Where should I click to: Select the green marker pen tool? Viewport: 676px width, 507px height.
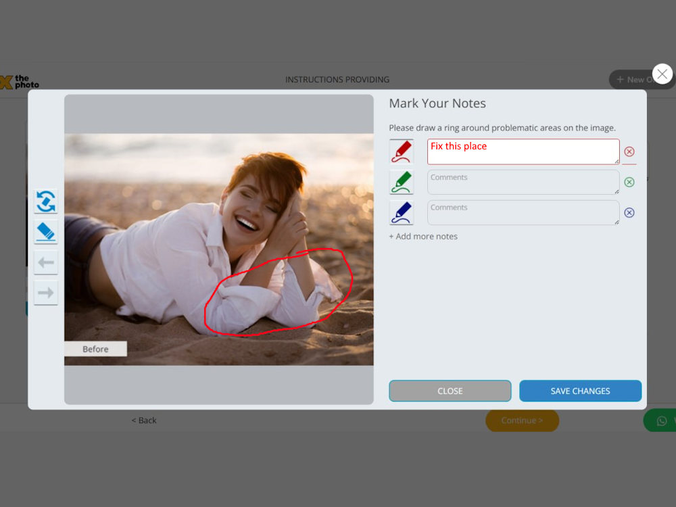click(x=402, y=182)
